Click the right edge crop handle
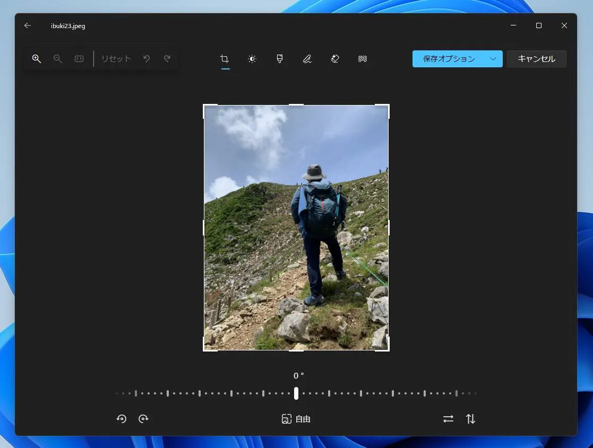 pyautogui.click(x=389, y=228)
